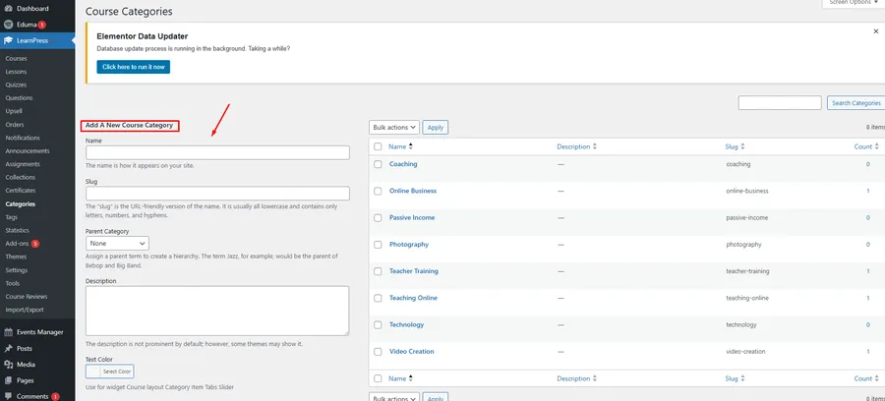This screenshot has height=401, width=885.
Task: Click the Eduma theme icon
Action: pyautogui.click(x=9, y=24)
